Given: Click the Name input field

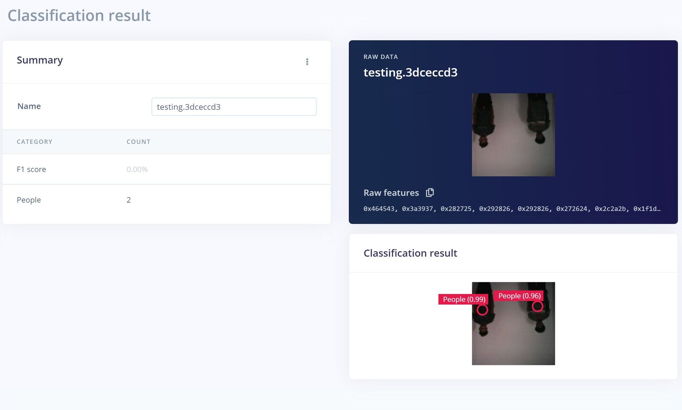Looking at the screenshot, I should click(234, 107).
